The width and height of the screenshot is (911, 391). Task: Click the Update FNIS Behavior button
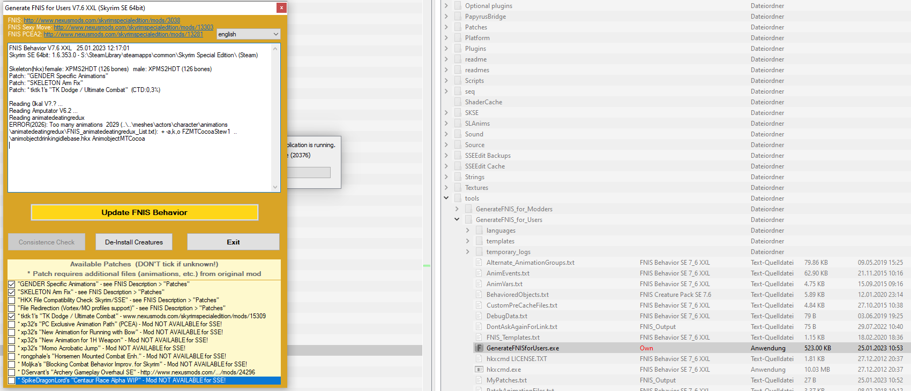tap(145, 212)
